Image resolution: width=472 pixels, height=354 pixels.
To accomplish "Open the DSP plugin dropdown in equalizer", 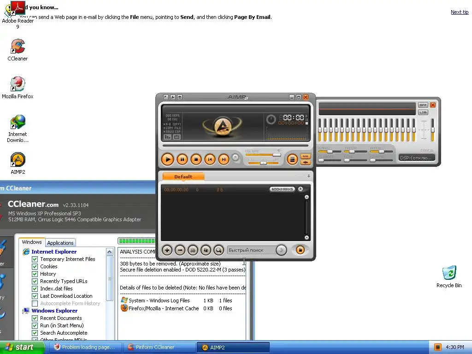I will pos(417,158).
